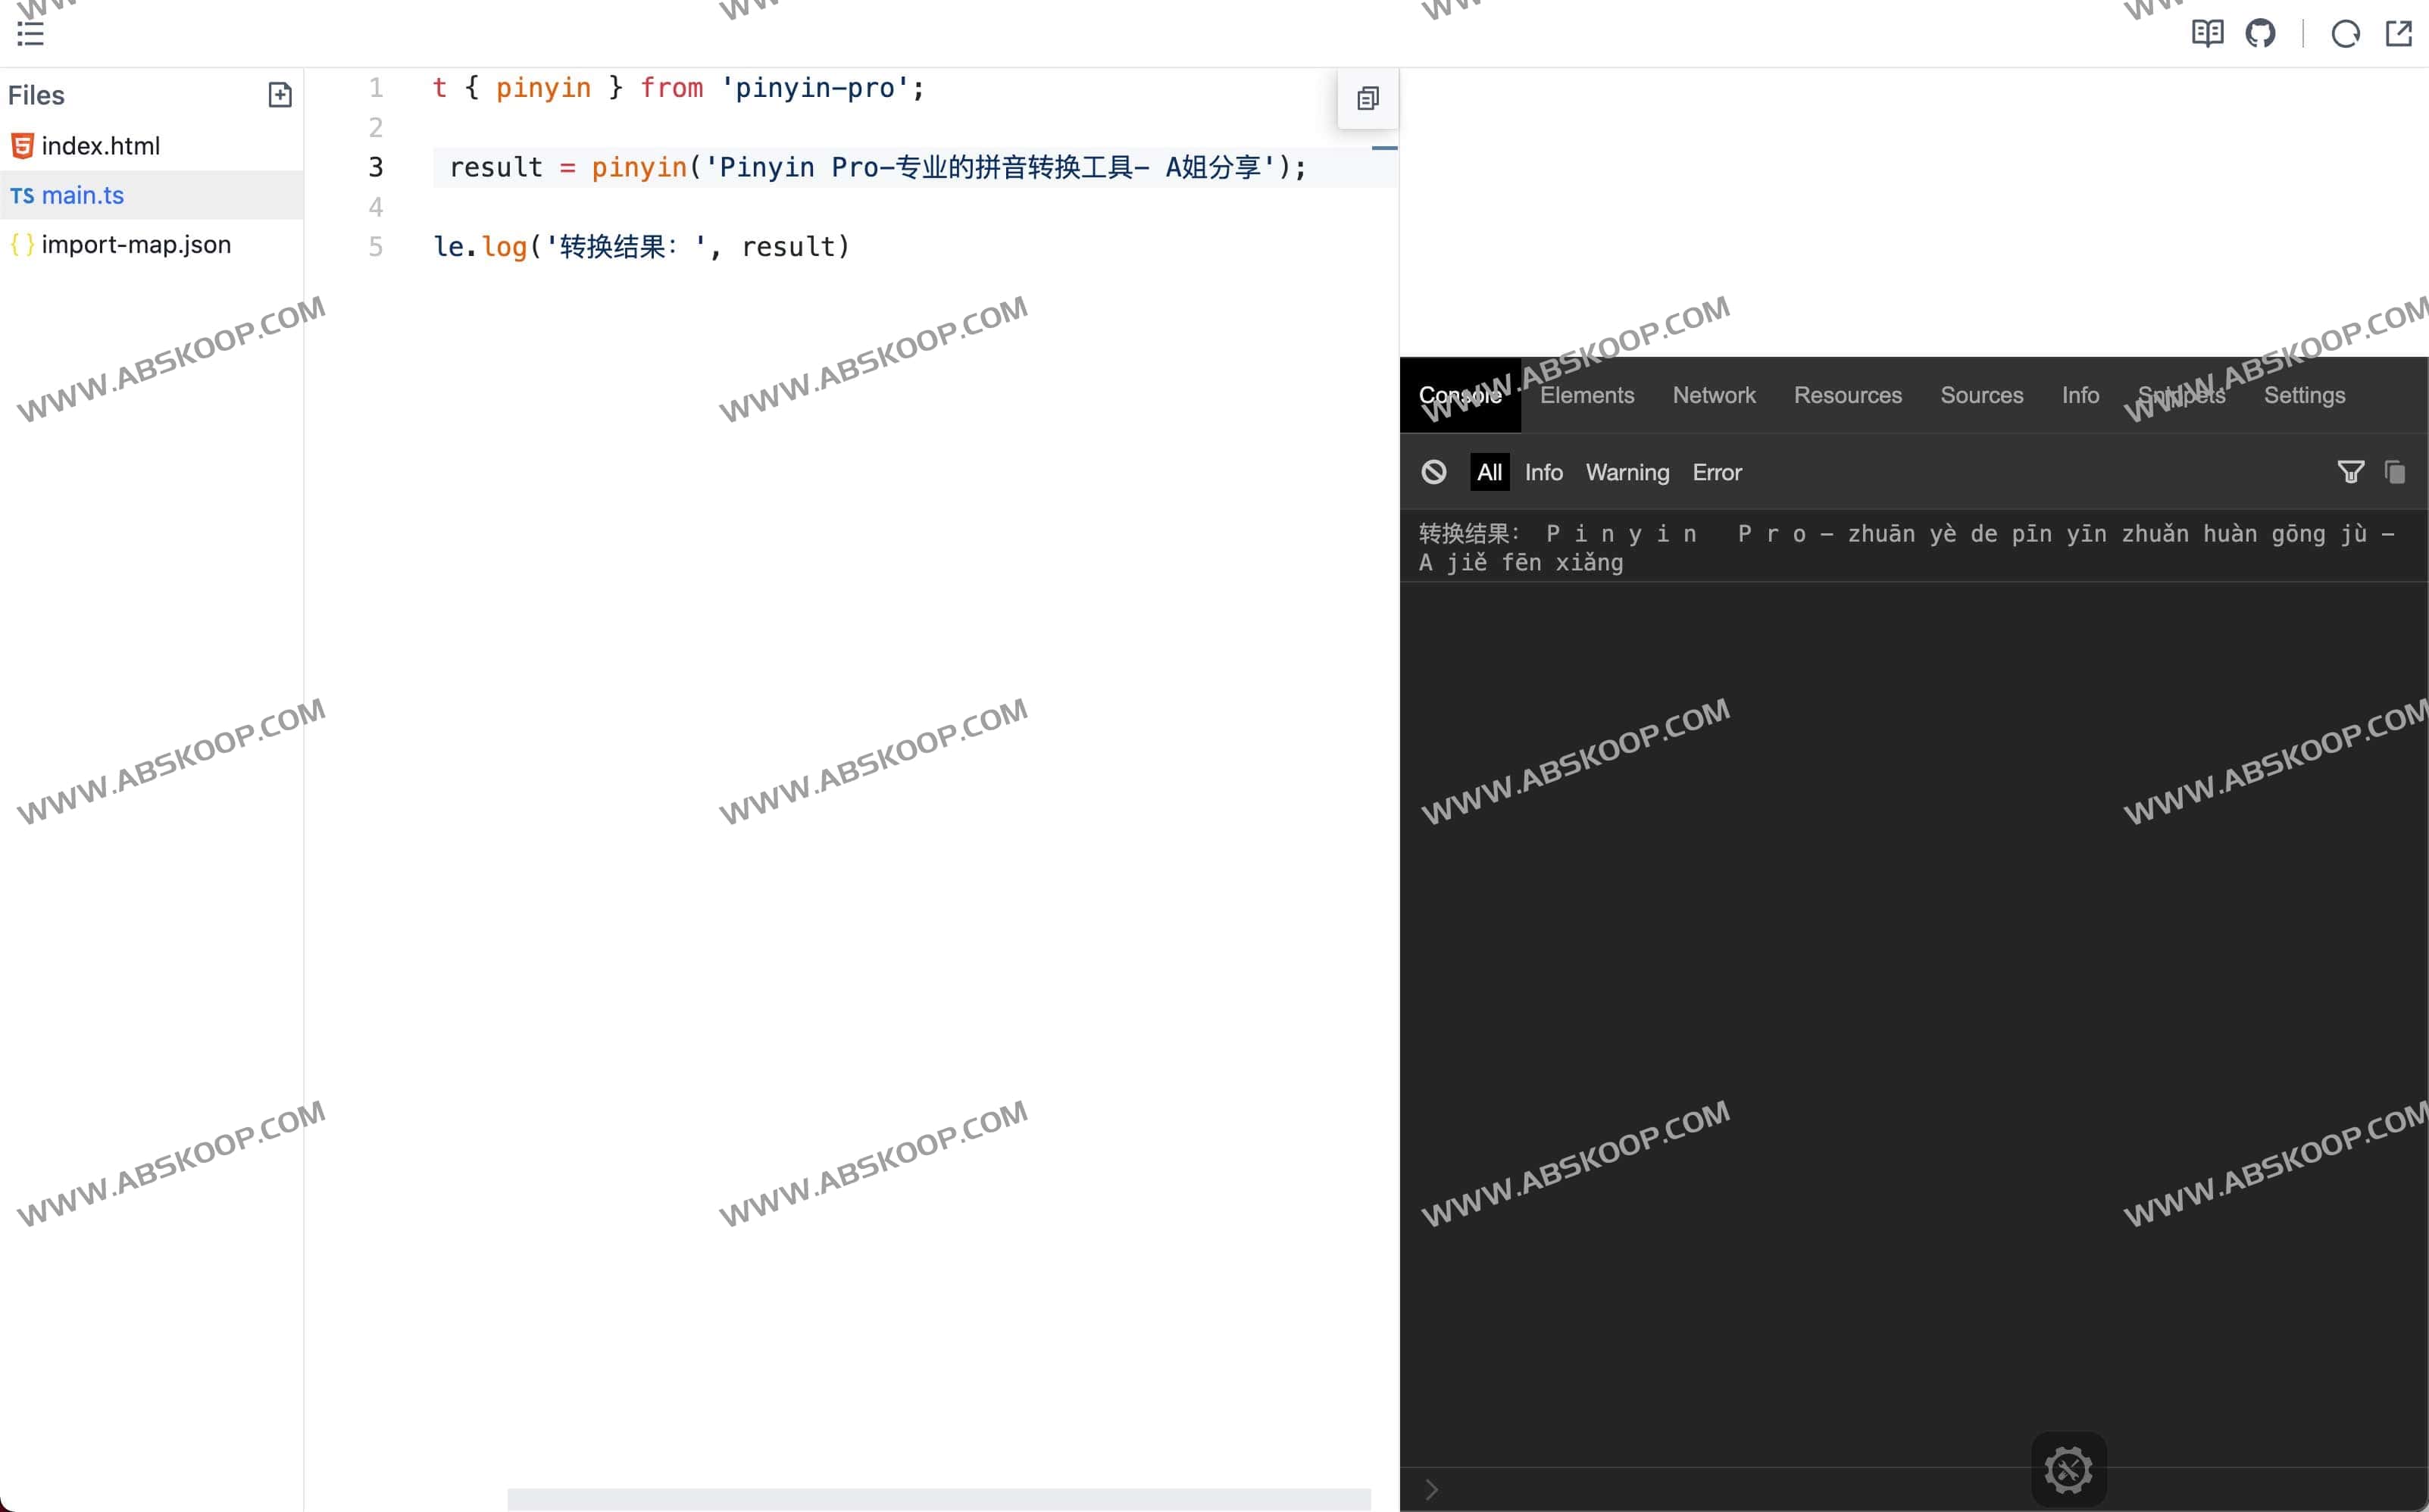2429x1512 pixels.
Task: Open the Elements tab
Action: [1586, 395]
